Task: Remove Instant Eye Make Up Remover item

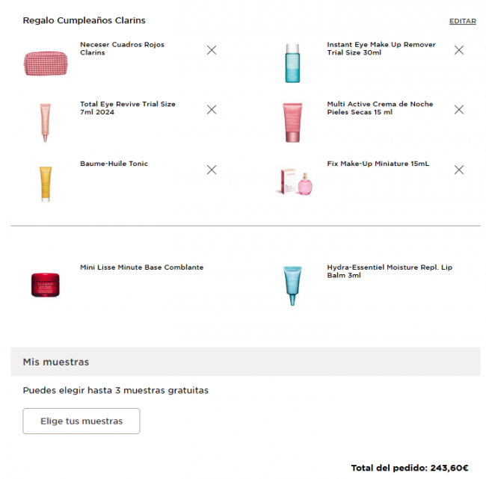Action: click(x=459, y=50)
